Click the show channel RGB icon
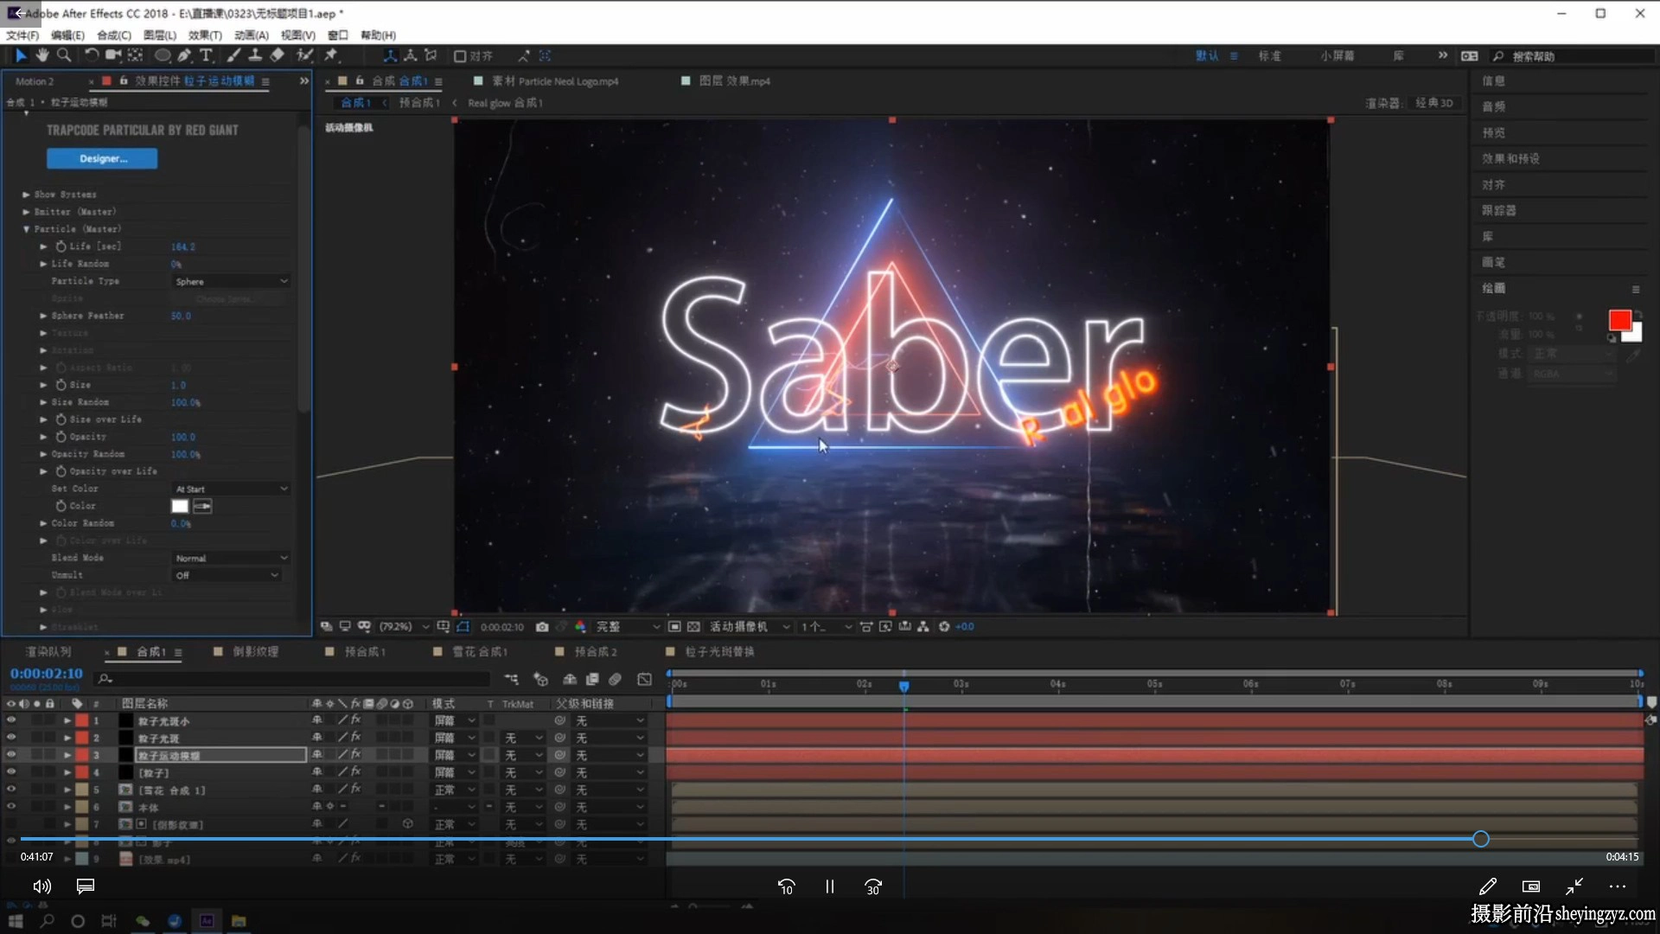The height and width of the screenshot is (934, 1660). [x=580, y=627]
